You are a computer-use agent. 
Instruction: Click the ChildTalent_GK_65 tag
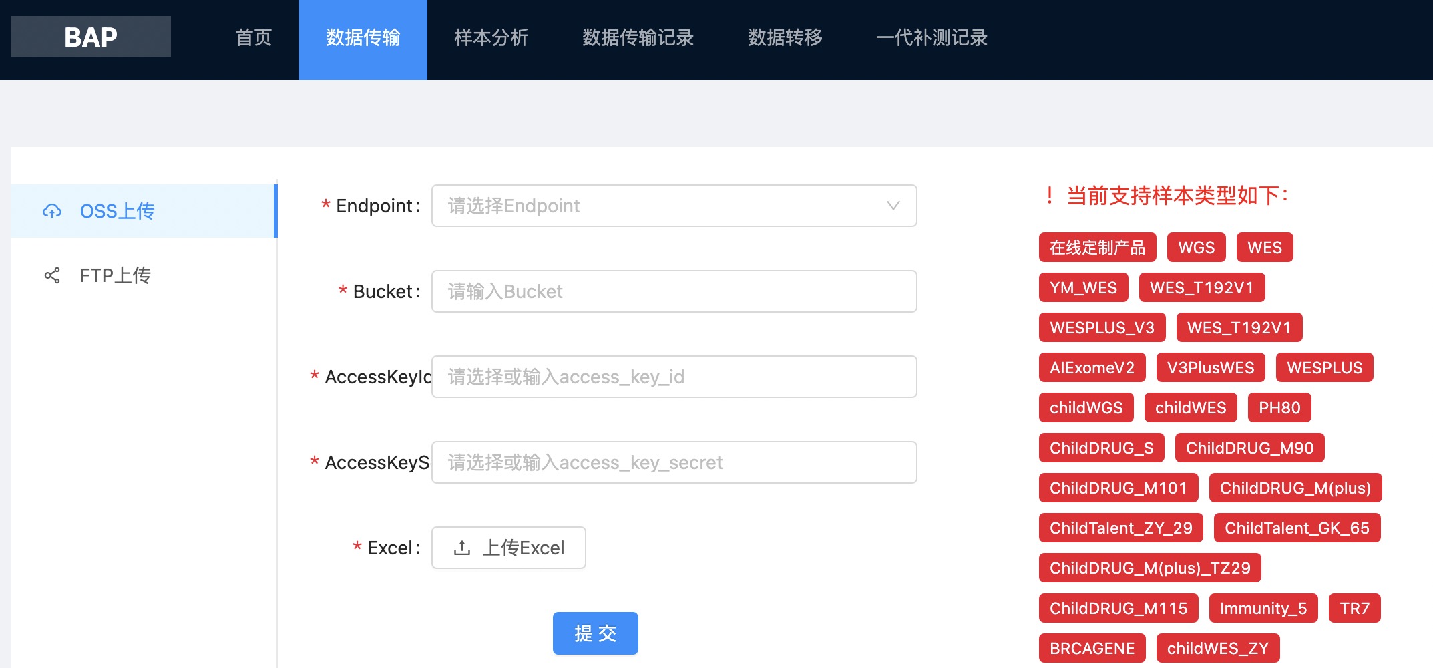[x=1297, y=528]
